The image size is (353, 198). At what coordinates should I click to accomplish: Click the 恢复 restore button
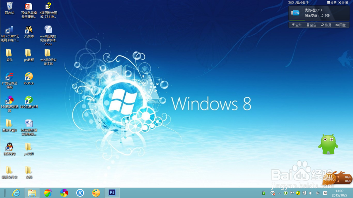[x=326, y=25]
